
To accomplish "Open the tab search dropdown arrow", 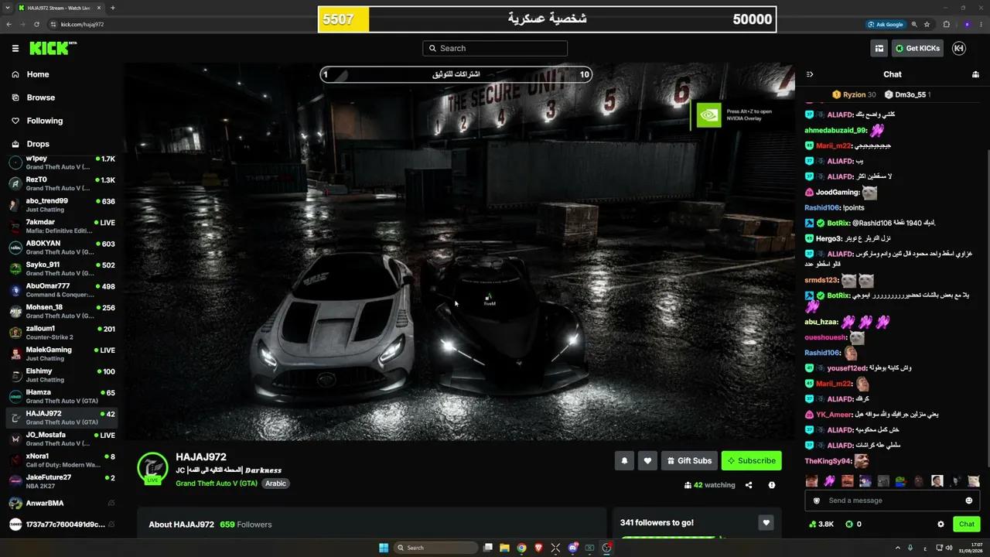I will [7, 8].
